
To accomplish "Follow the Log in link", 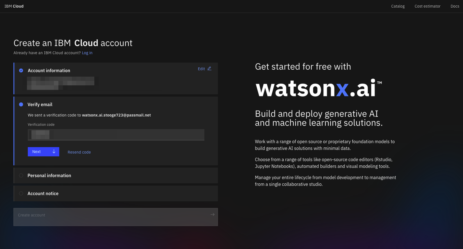I will [87, 53].
